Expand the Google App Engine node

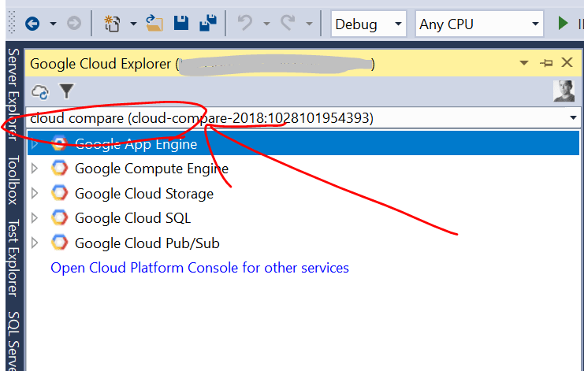coord(35,143)
